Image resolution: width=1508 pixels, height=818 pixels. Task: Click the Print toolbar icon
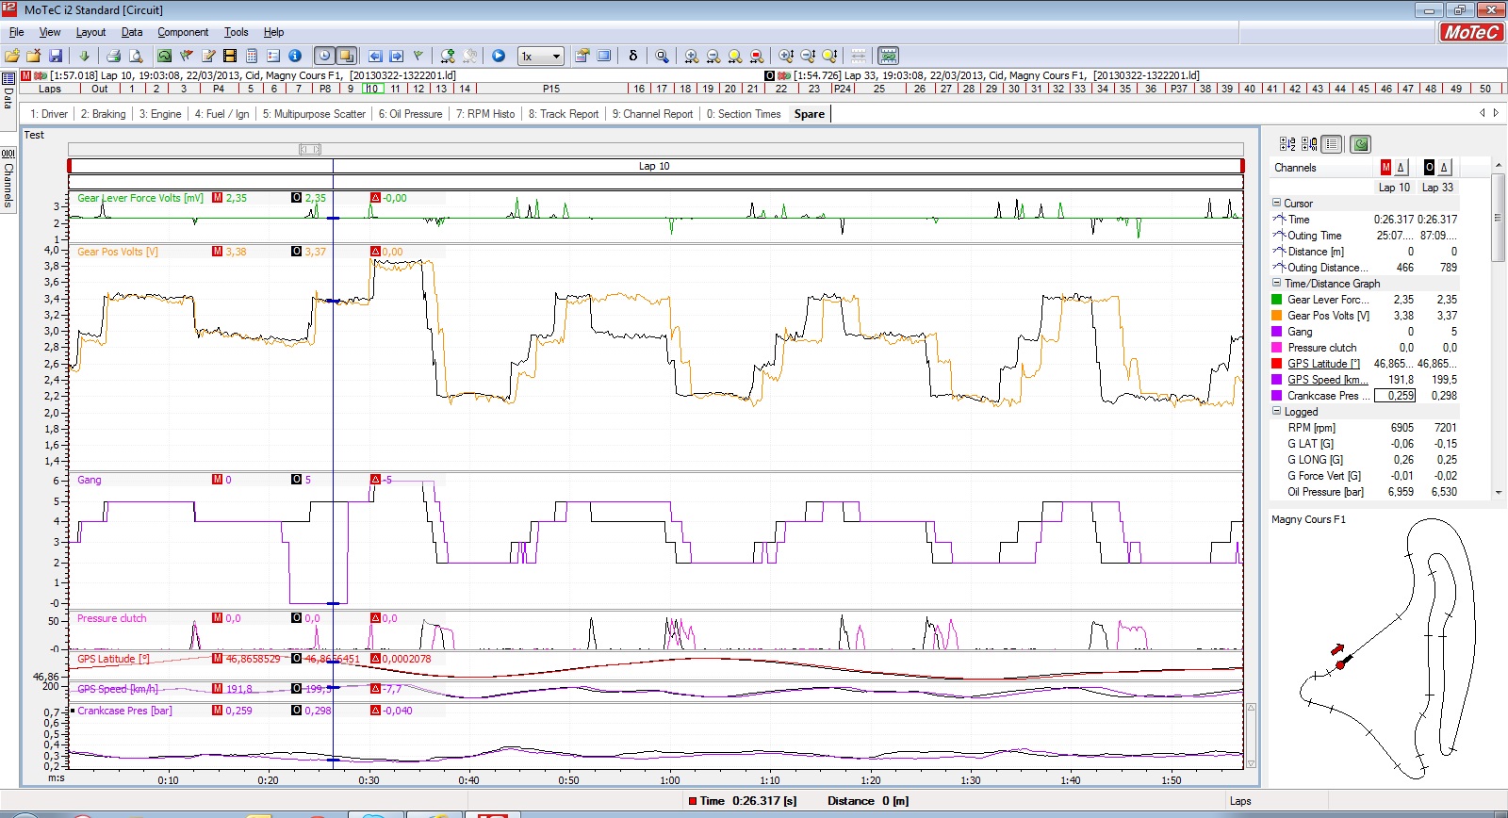pos(113,56)
